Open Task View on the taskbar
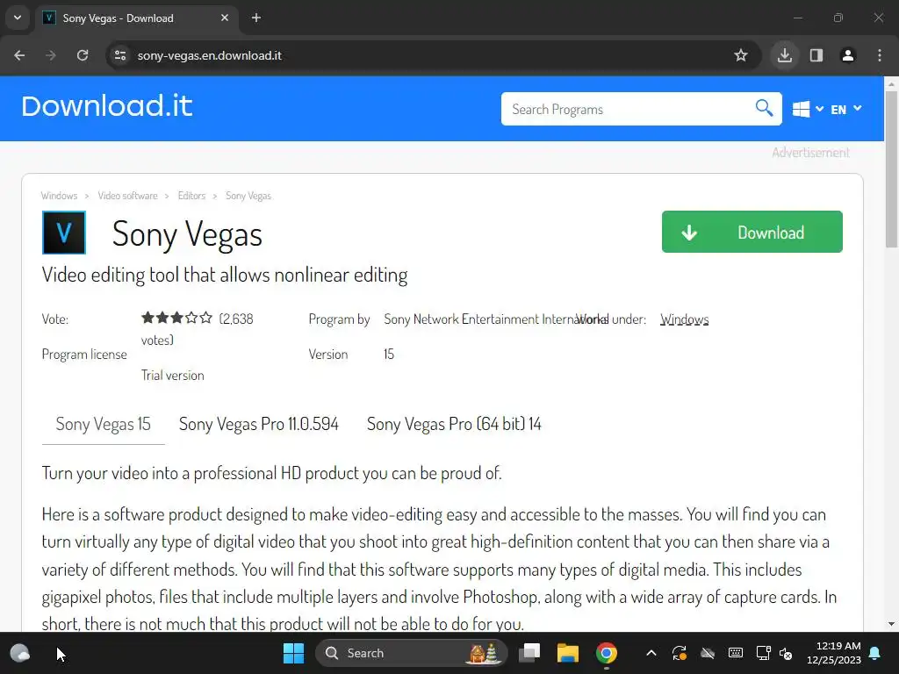 tap(529, 653)
